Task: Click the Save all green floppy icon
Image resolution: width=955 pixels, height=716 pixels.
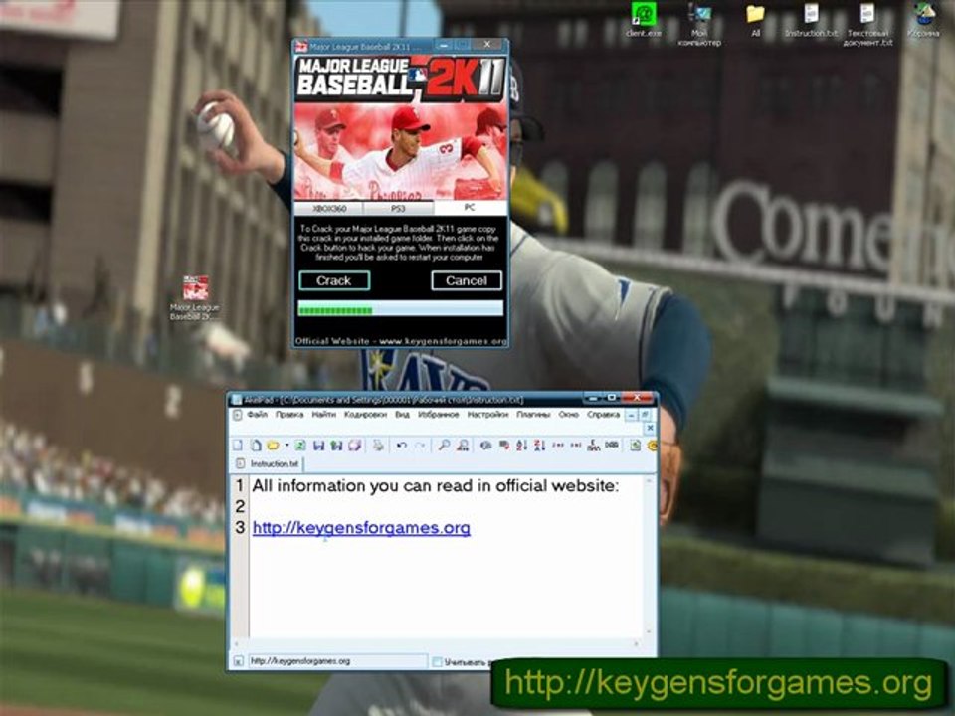Action: click(x=336, y=446)
